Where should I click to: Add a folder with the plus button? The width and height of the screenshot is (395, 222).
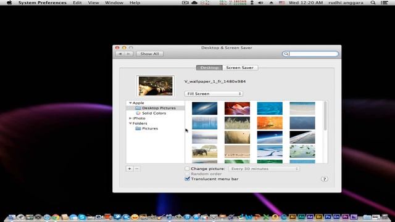coord(130,168)
